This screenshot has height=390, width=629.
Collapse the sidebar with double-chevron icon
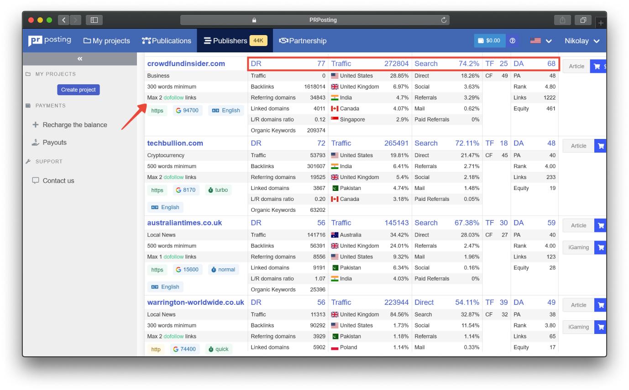(x=80, y=59)
